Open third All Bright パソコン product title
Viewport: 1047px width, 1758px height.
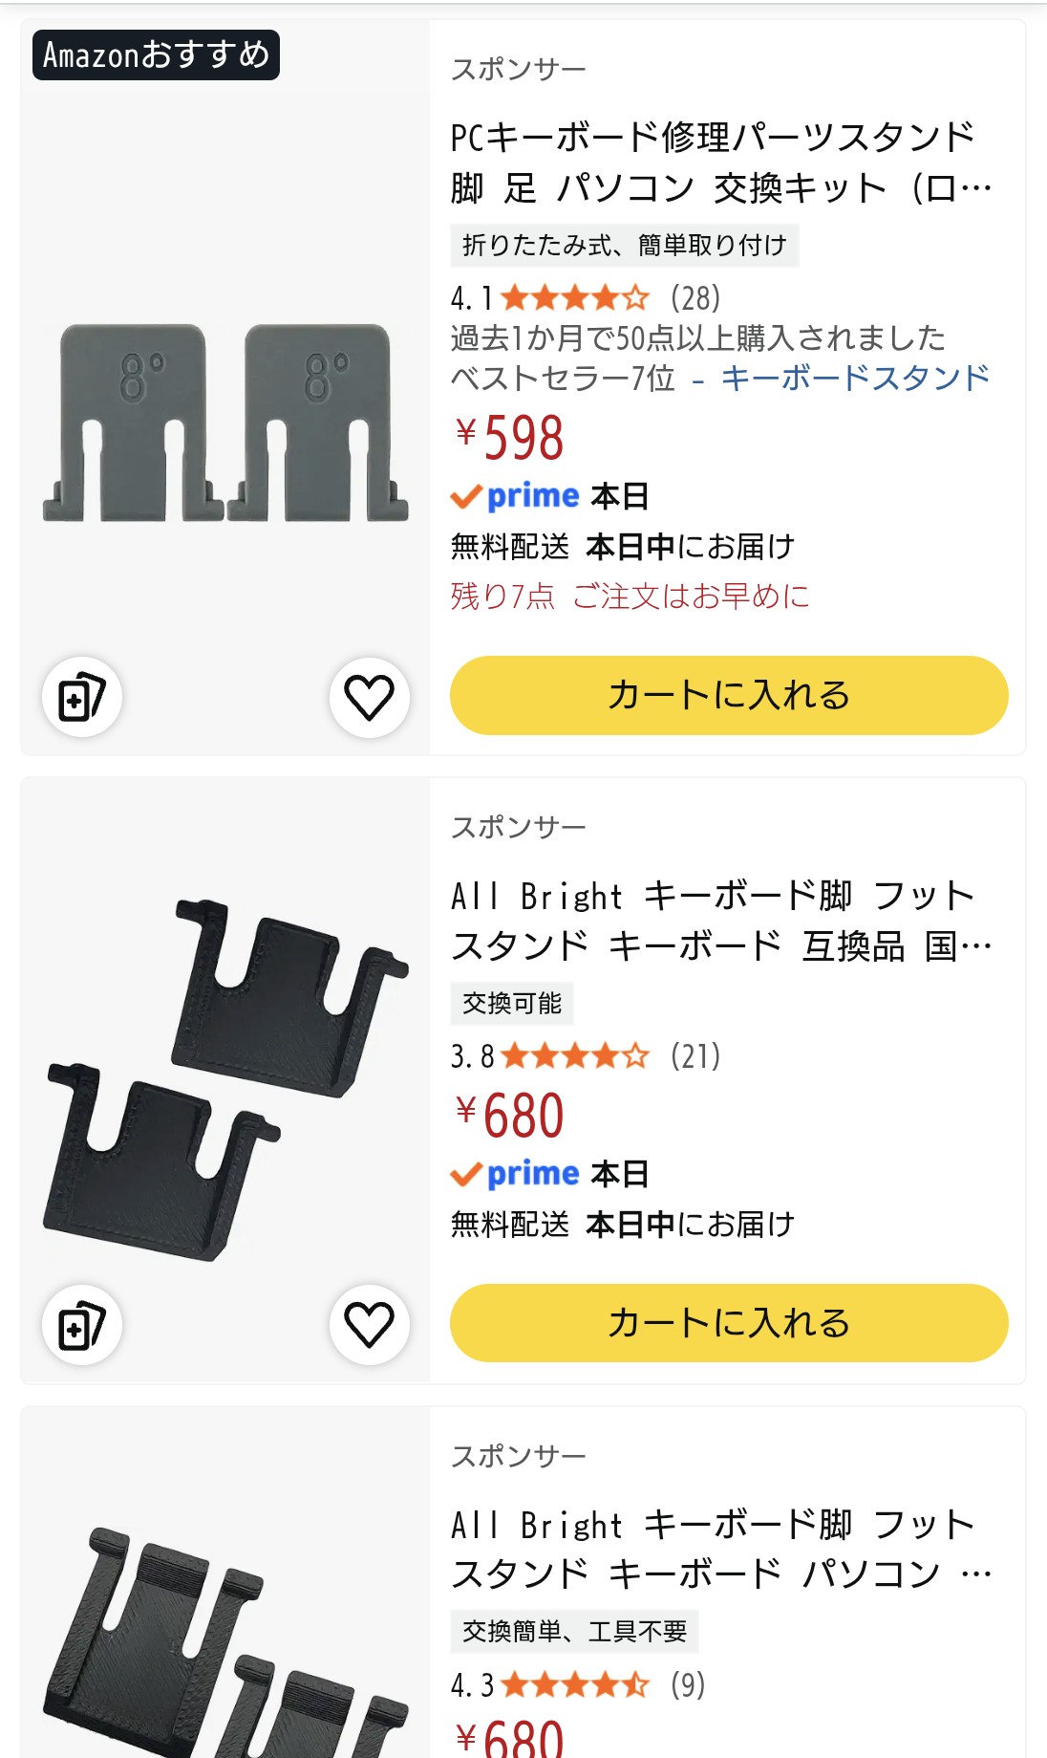click(x=721, y=1549)
